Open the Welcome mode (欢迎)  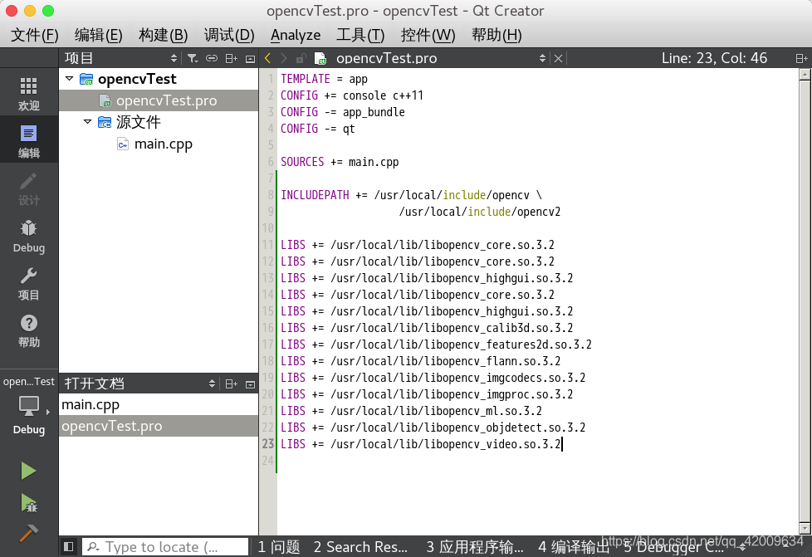(x=28, y=93)
